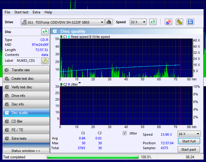Click the C1 total value 3785
Viewport: 206px width, 162px height.
click(81, 148)
